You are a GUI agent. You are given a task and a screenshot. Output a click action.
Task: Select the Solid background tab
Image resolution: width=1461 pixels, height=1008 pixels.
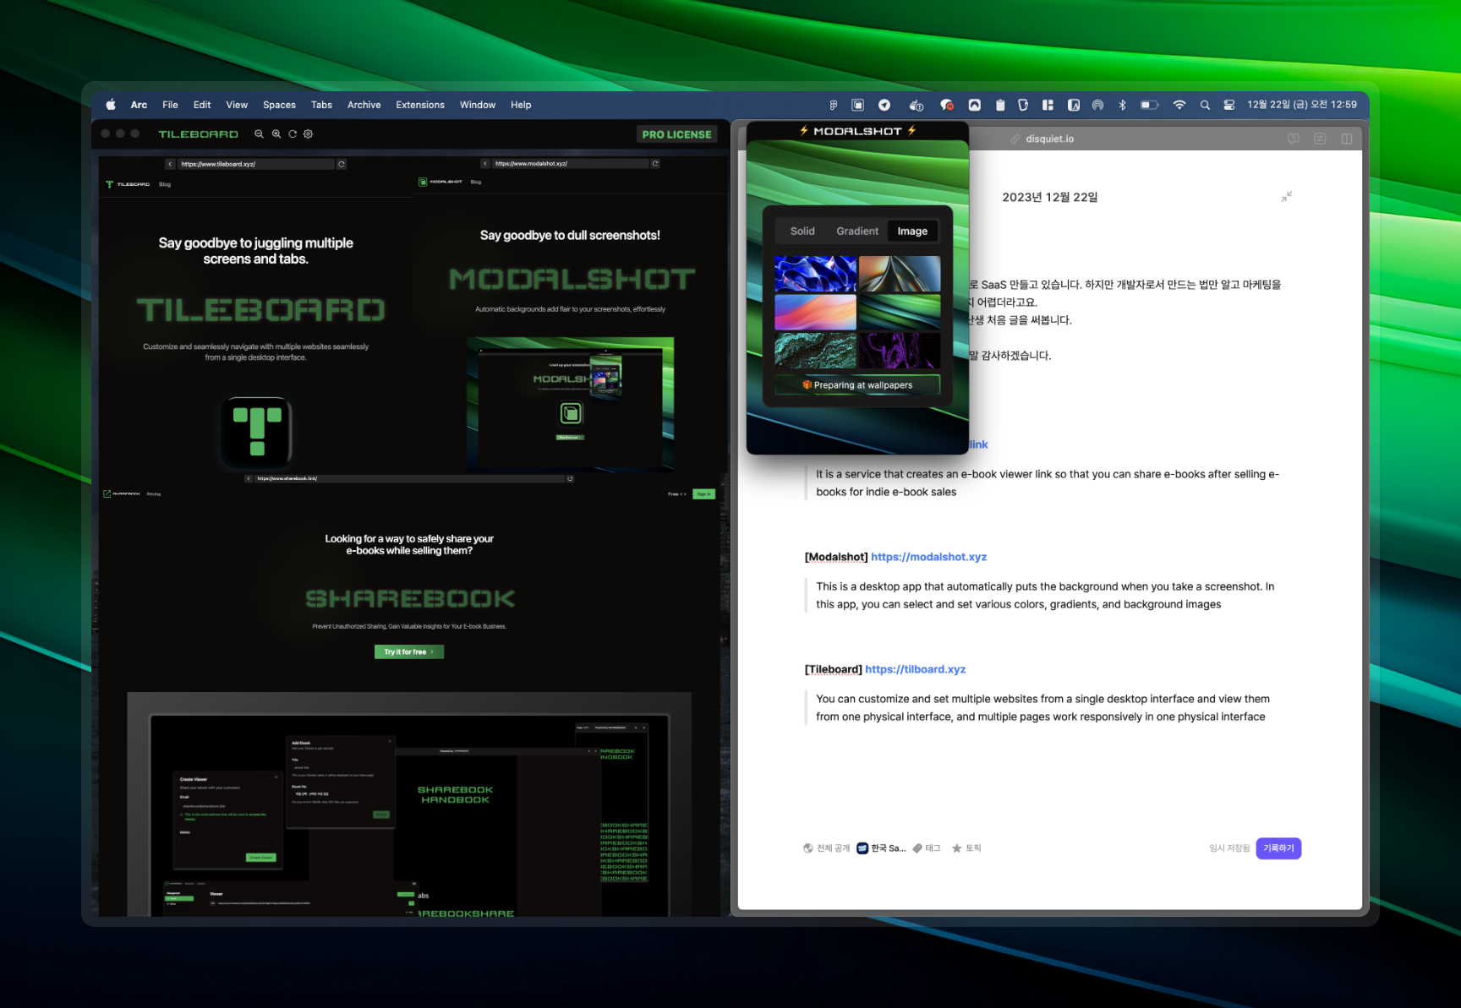[x=802, y=231]
